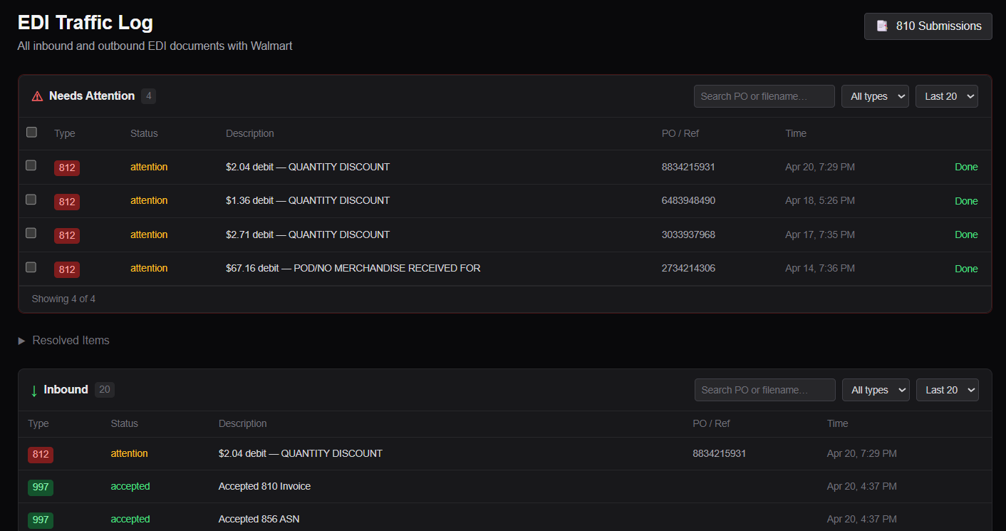Click the document icon on 810 Submissions button
The width and height of the screenshot is (1006, 531).
(x=883, y=26)
